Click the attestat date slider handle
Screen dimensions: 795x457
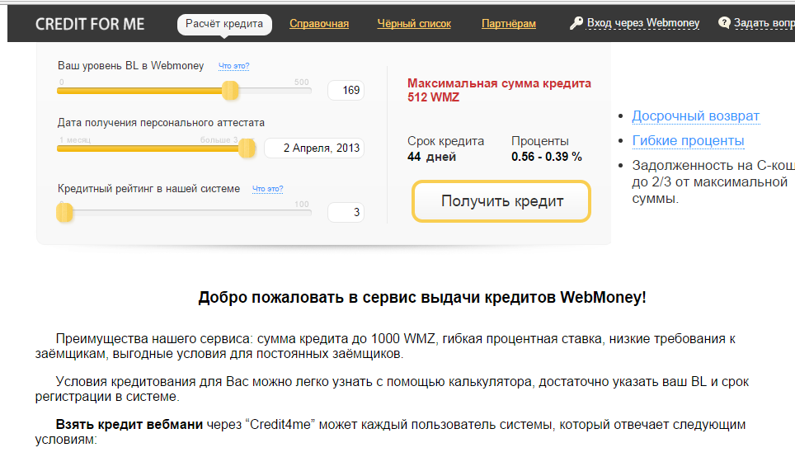pyautogui.click(x=247, y=148)
